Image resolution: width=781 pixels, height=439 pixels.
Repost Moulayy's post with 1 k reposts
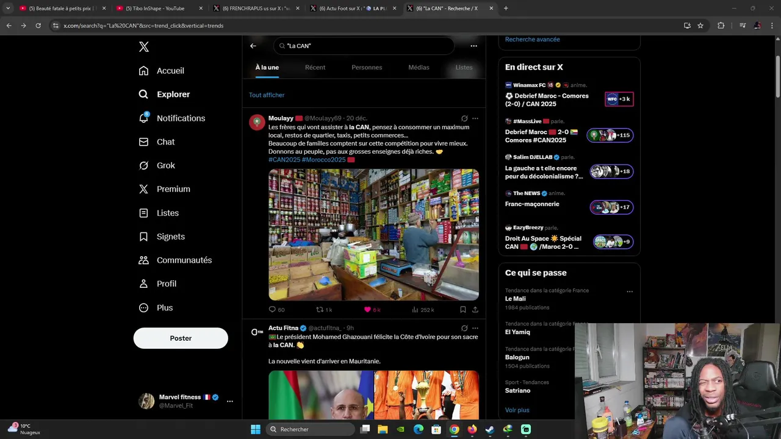tap(324, 310)
